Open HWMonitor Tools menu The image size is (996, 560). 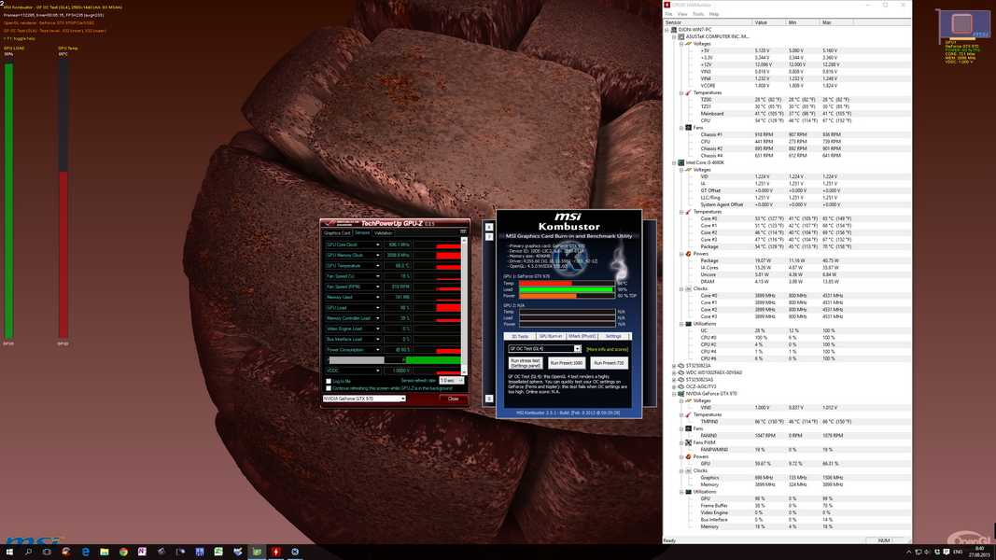pyautogui.click(x=698, y=14)
